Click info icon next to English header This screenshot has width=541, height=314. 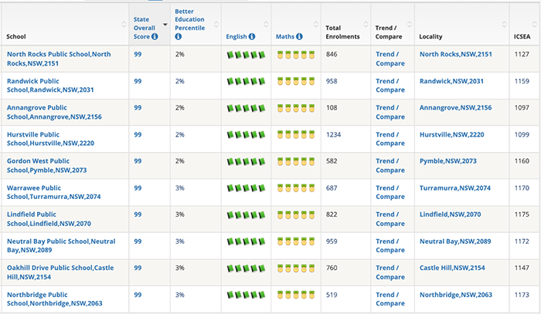[x=252, y=36]
